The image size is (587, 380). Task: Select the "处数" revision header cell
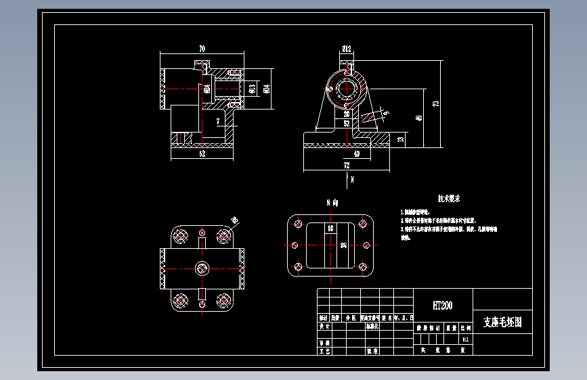[335, 318]
